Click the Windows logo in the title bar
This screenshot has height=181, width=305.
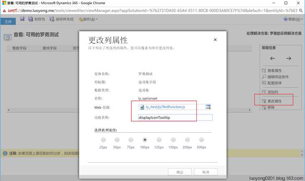click(4, 3)
